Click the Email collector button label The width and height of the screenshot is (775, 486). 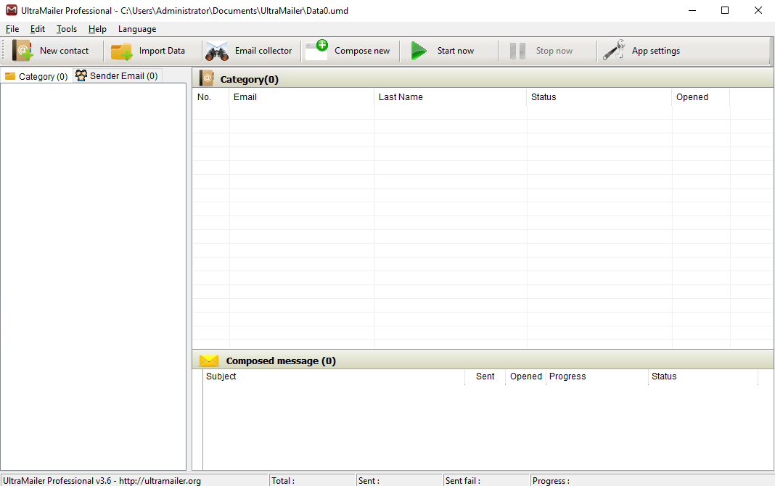pos(263,50)
